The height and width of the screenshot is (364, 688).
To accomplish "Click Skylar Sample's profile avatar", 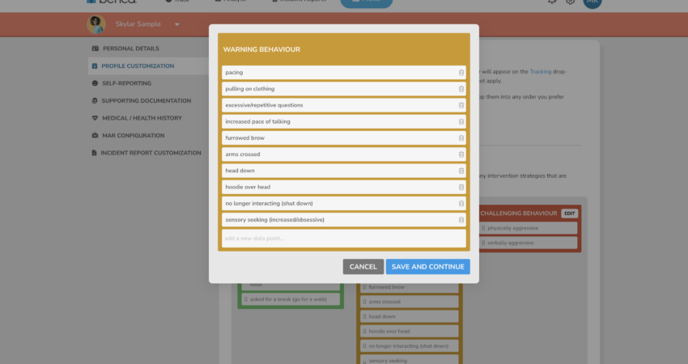I will (x=96, y=24).
